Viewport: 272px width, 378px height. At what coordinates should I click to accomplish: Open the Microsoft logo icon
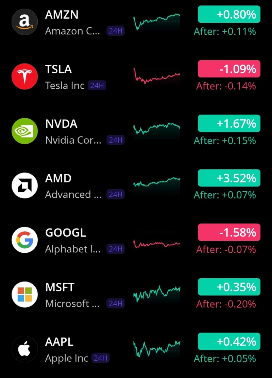pyautogui.click(x=24, y=295)
